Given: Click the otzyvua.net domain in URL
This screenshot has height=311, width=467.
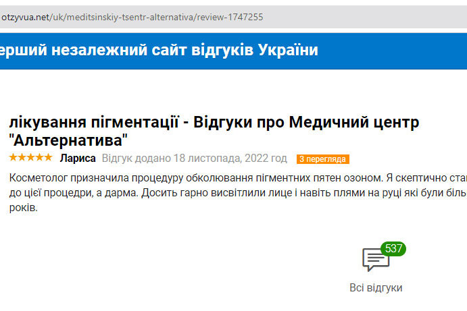Looking at the screenshot, I should [x=25, y=16].
